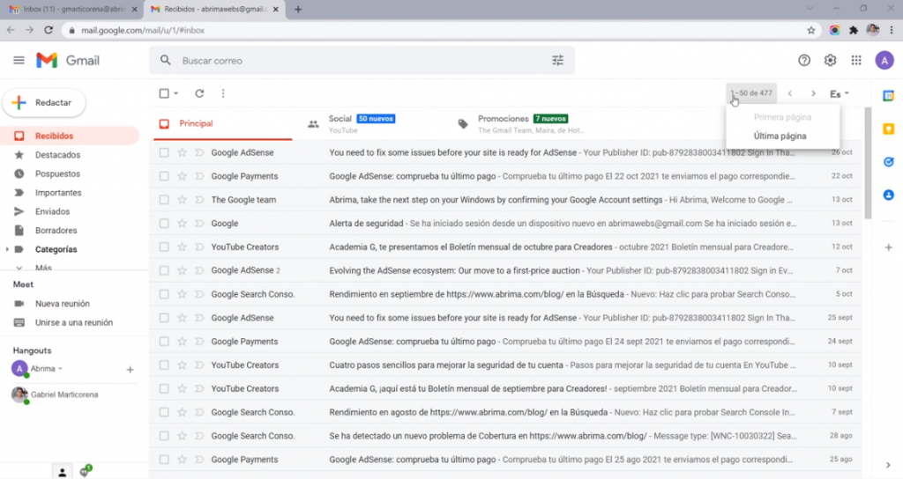Select the Alerta de seguridad email checkbox
Image resolution: width=903 pixels, height=479 pixels.
click(164, 223)
